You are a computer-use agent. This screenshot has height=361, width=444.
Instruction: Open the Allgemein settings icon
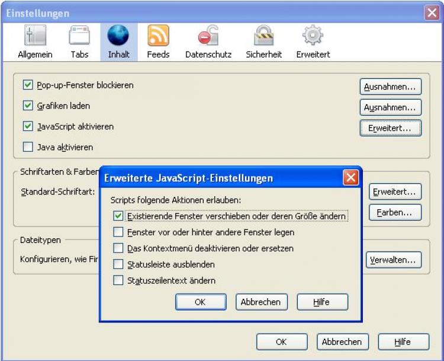[x=35, y=37]
